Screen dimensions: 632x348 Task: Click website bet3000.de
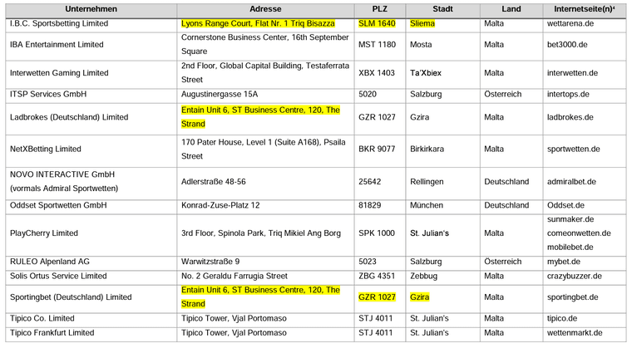(567, 45)
